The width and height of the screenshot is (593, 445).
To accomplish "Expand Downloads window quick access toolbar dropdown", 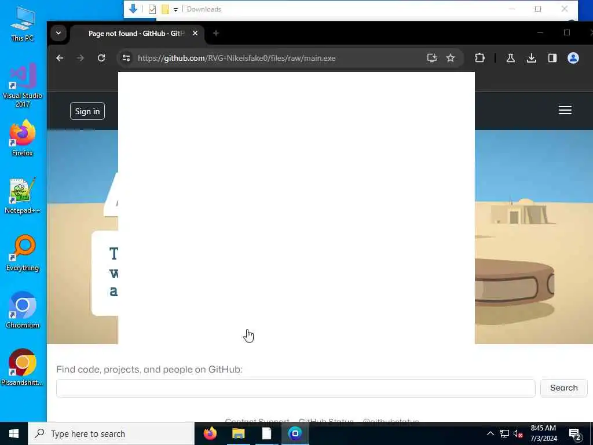I will (176, 10).
